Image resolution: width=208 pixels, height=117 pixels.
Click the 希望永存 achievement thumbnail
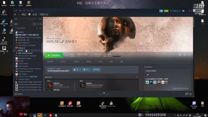pos(50,85)
